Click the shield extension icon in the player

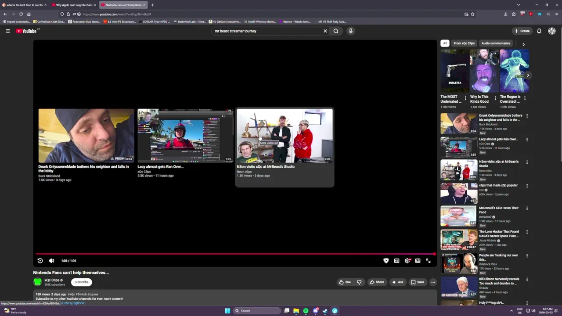pyautogui.click(x=386, y=261)
